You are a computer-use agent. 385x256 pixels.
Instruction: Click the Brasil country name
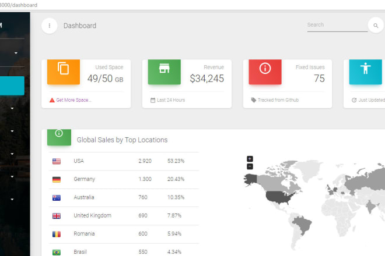click(80, 252)
